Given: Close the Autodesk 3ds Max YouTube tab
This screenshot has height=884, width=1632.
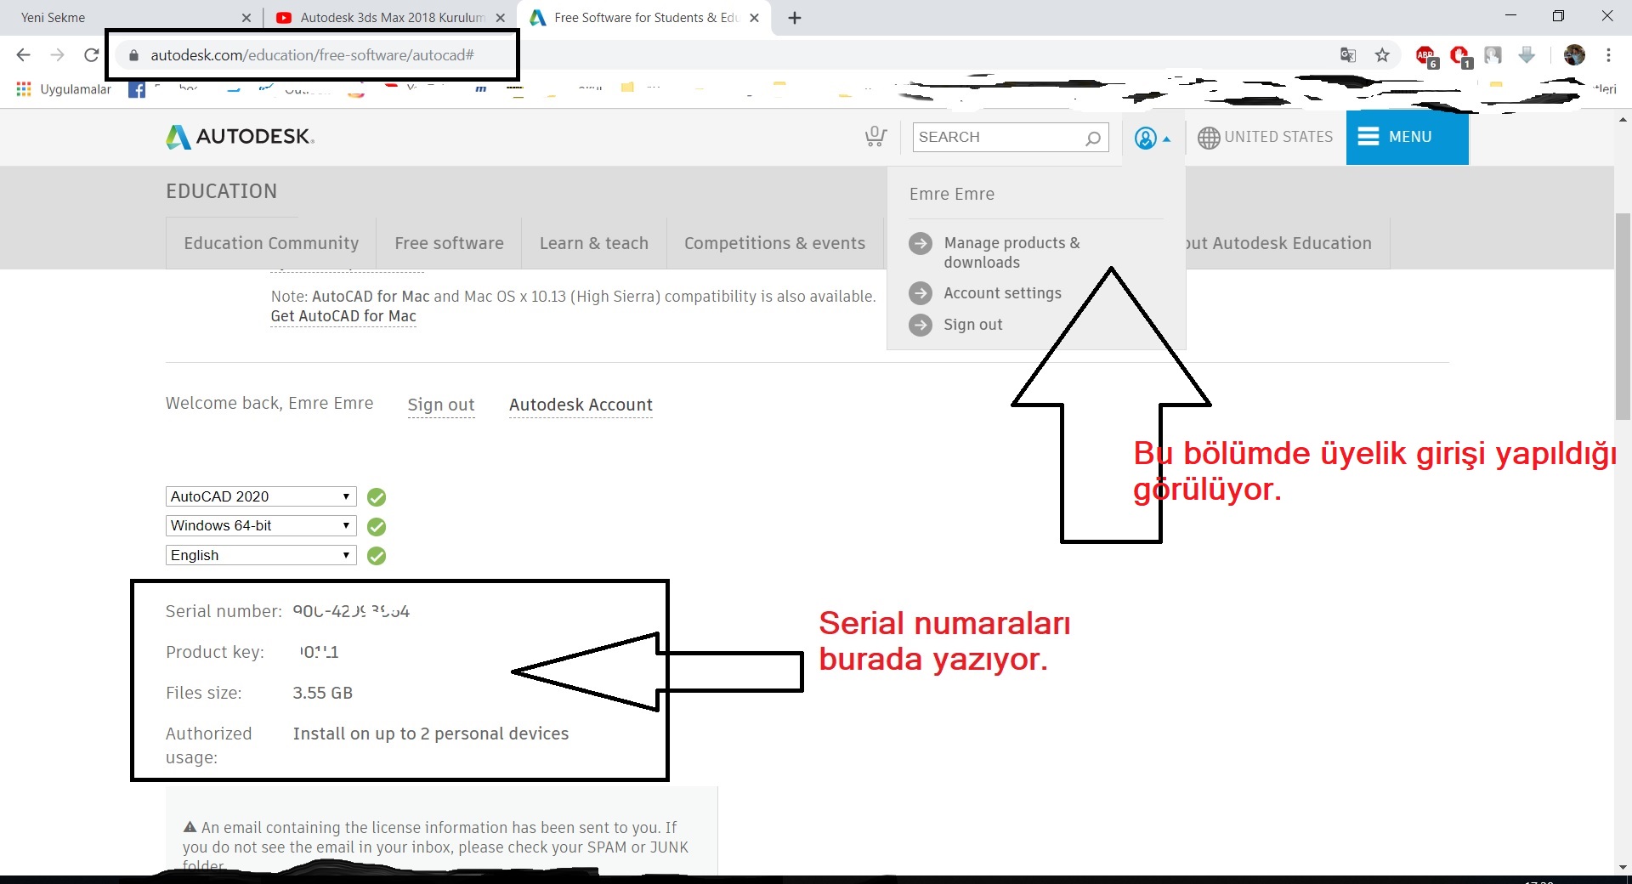Looking at the screenshot, I should pos(500,18).
